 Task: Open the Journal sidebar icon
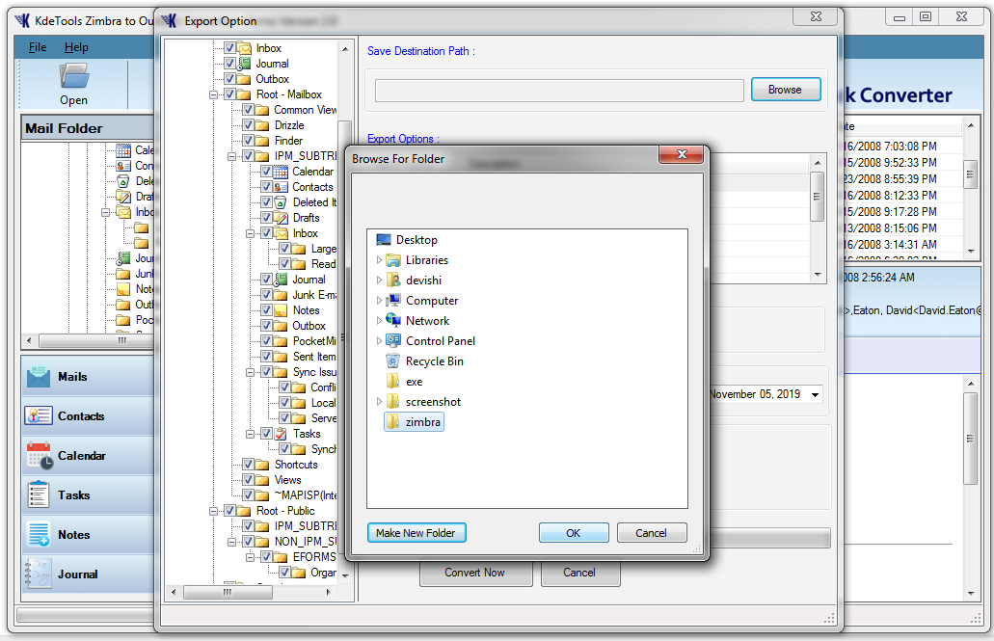pyautogui.click(x=39, y=574)
